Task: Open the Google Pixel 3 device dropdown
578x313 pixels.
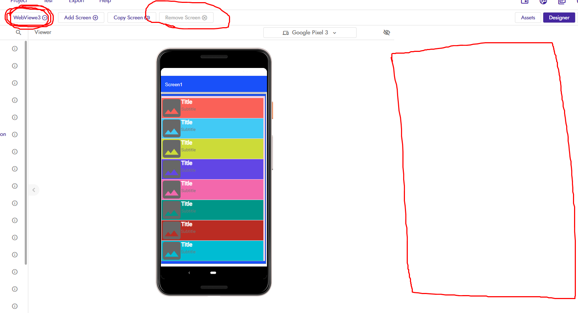Action: (x=310, y=33)
